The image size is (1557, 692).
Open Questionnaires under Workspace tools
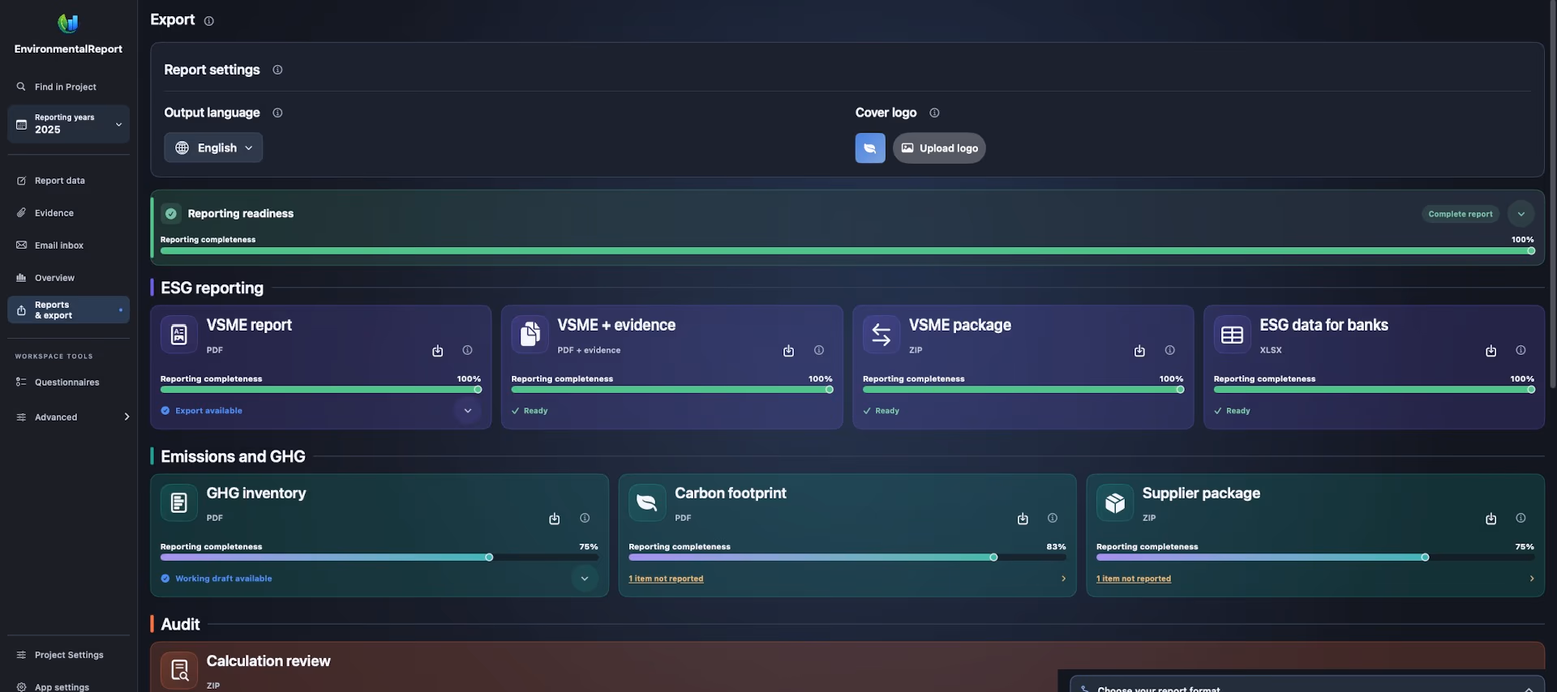(68, 382)
